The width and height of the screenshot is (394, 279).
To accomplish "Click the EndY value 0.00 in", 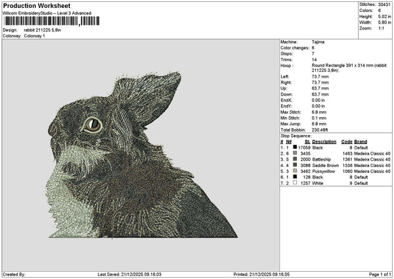I will (x=318, y=106).
